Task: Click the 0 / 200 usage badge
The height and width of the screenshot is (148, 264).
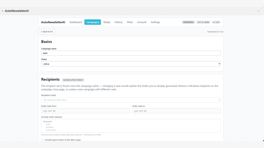Action: [x=216, y=22]
